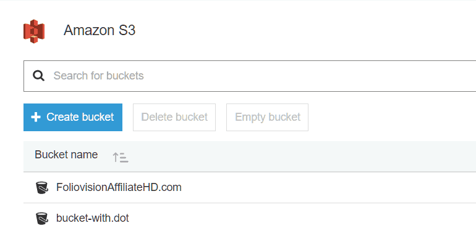
Task: Click the bucket icon beside bucket-with.dot
Action: coord(41,218)
